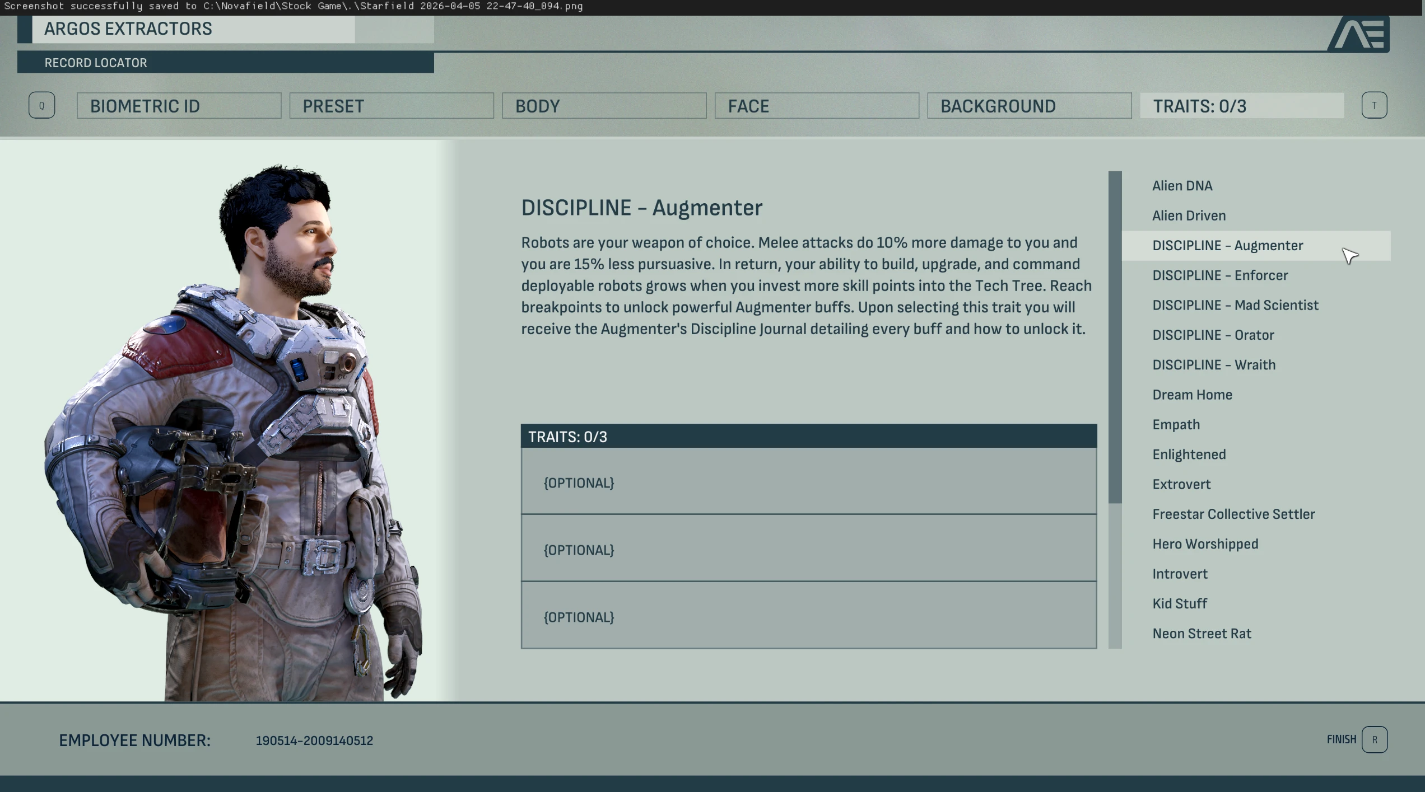Open the Face tab

(817, 106)
